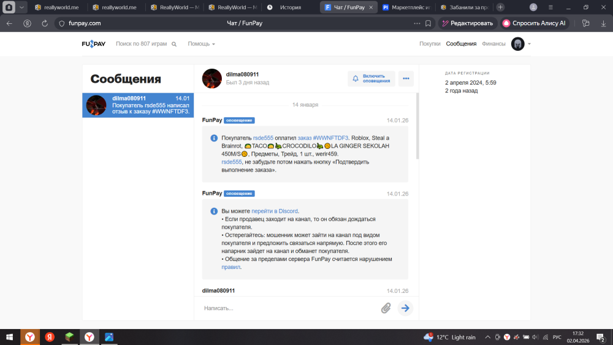Open the rsde555 buyer link

coord(263,138)
